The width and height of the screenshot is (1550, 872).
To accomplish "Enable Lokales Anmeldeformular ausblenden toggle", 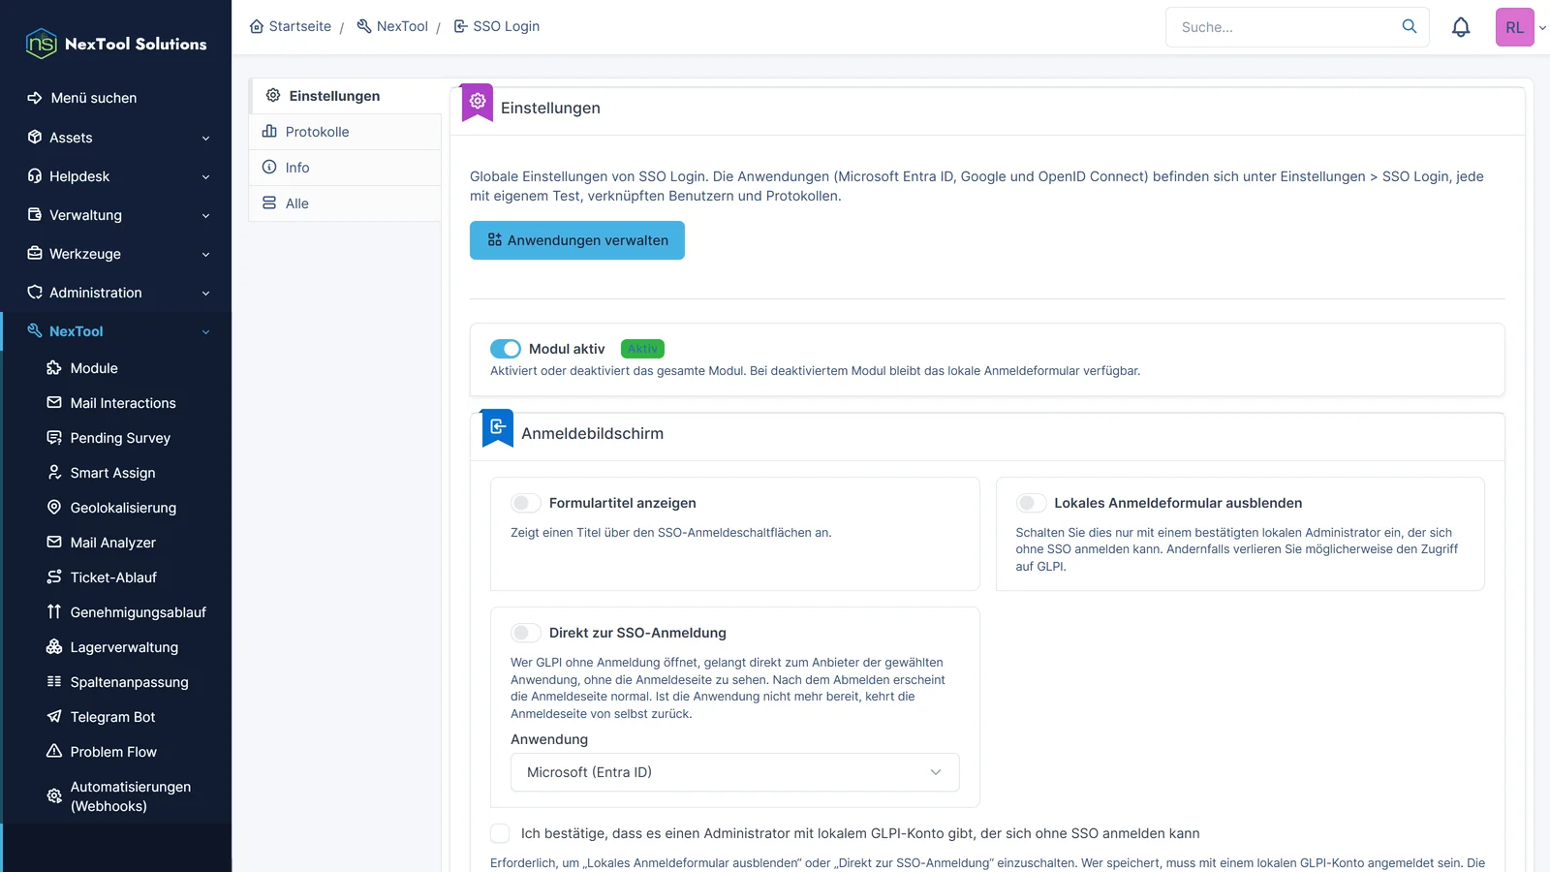I will pyautogui.click(x=1031, y=503).
